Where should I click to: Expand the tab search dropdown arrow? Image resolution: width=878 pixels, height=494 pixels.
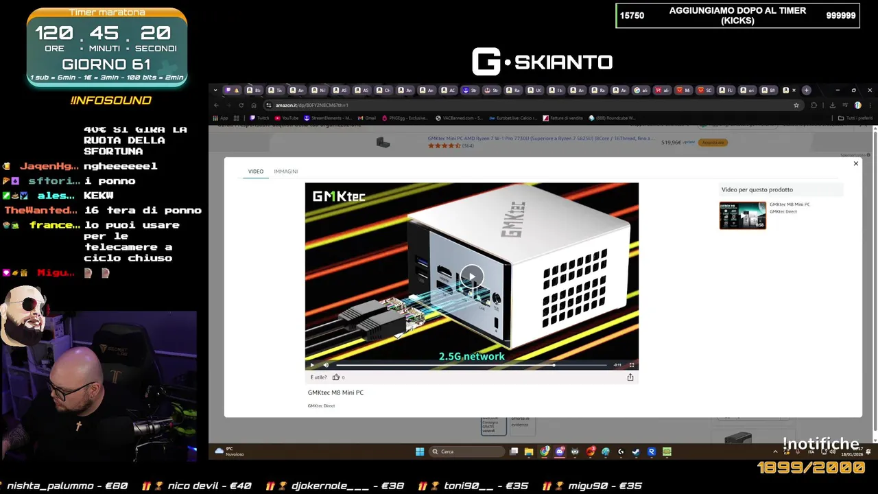[215, 90]
